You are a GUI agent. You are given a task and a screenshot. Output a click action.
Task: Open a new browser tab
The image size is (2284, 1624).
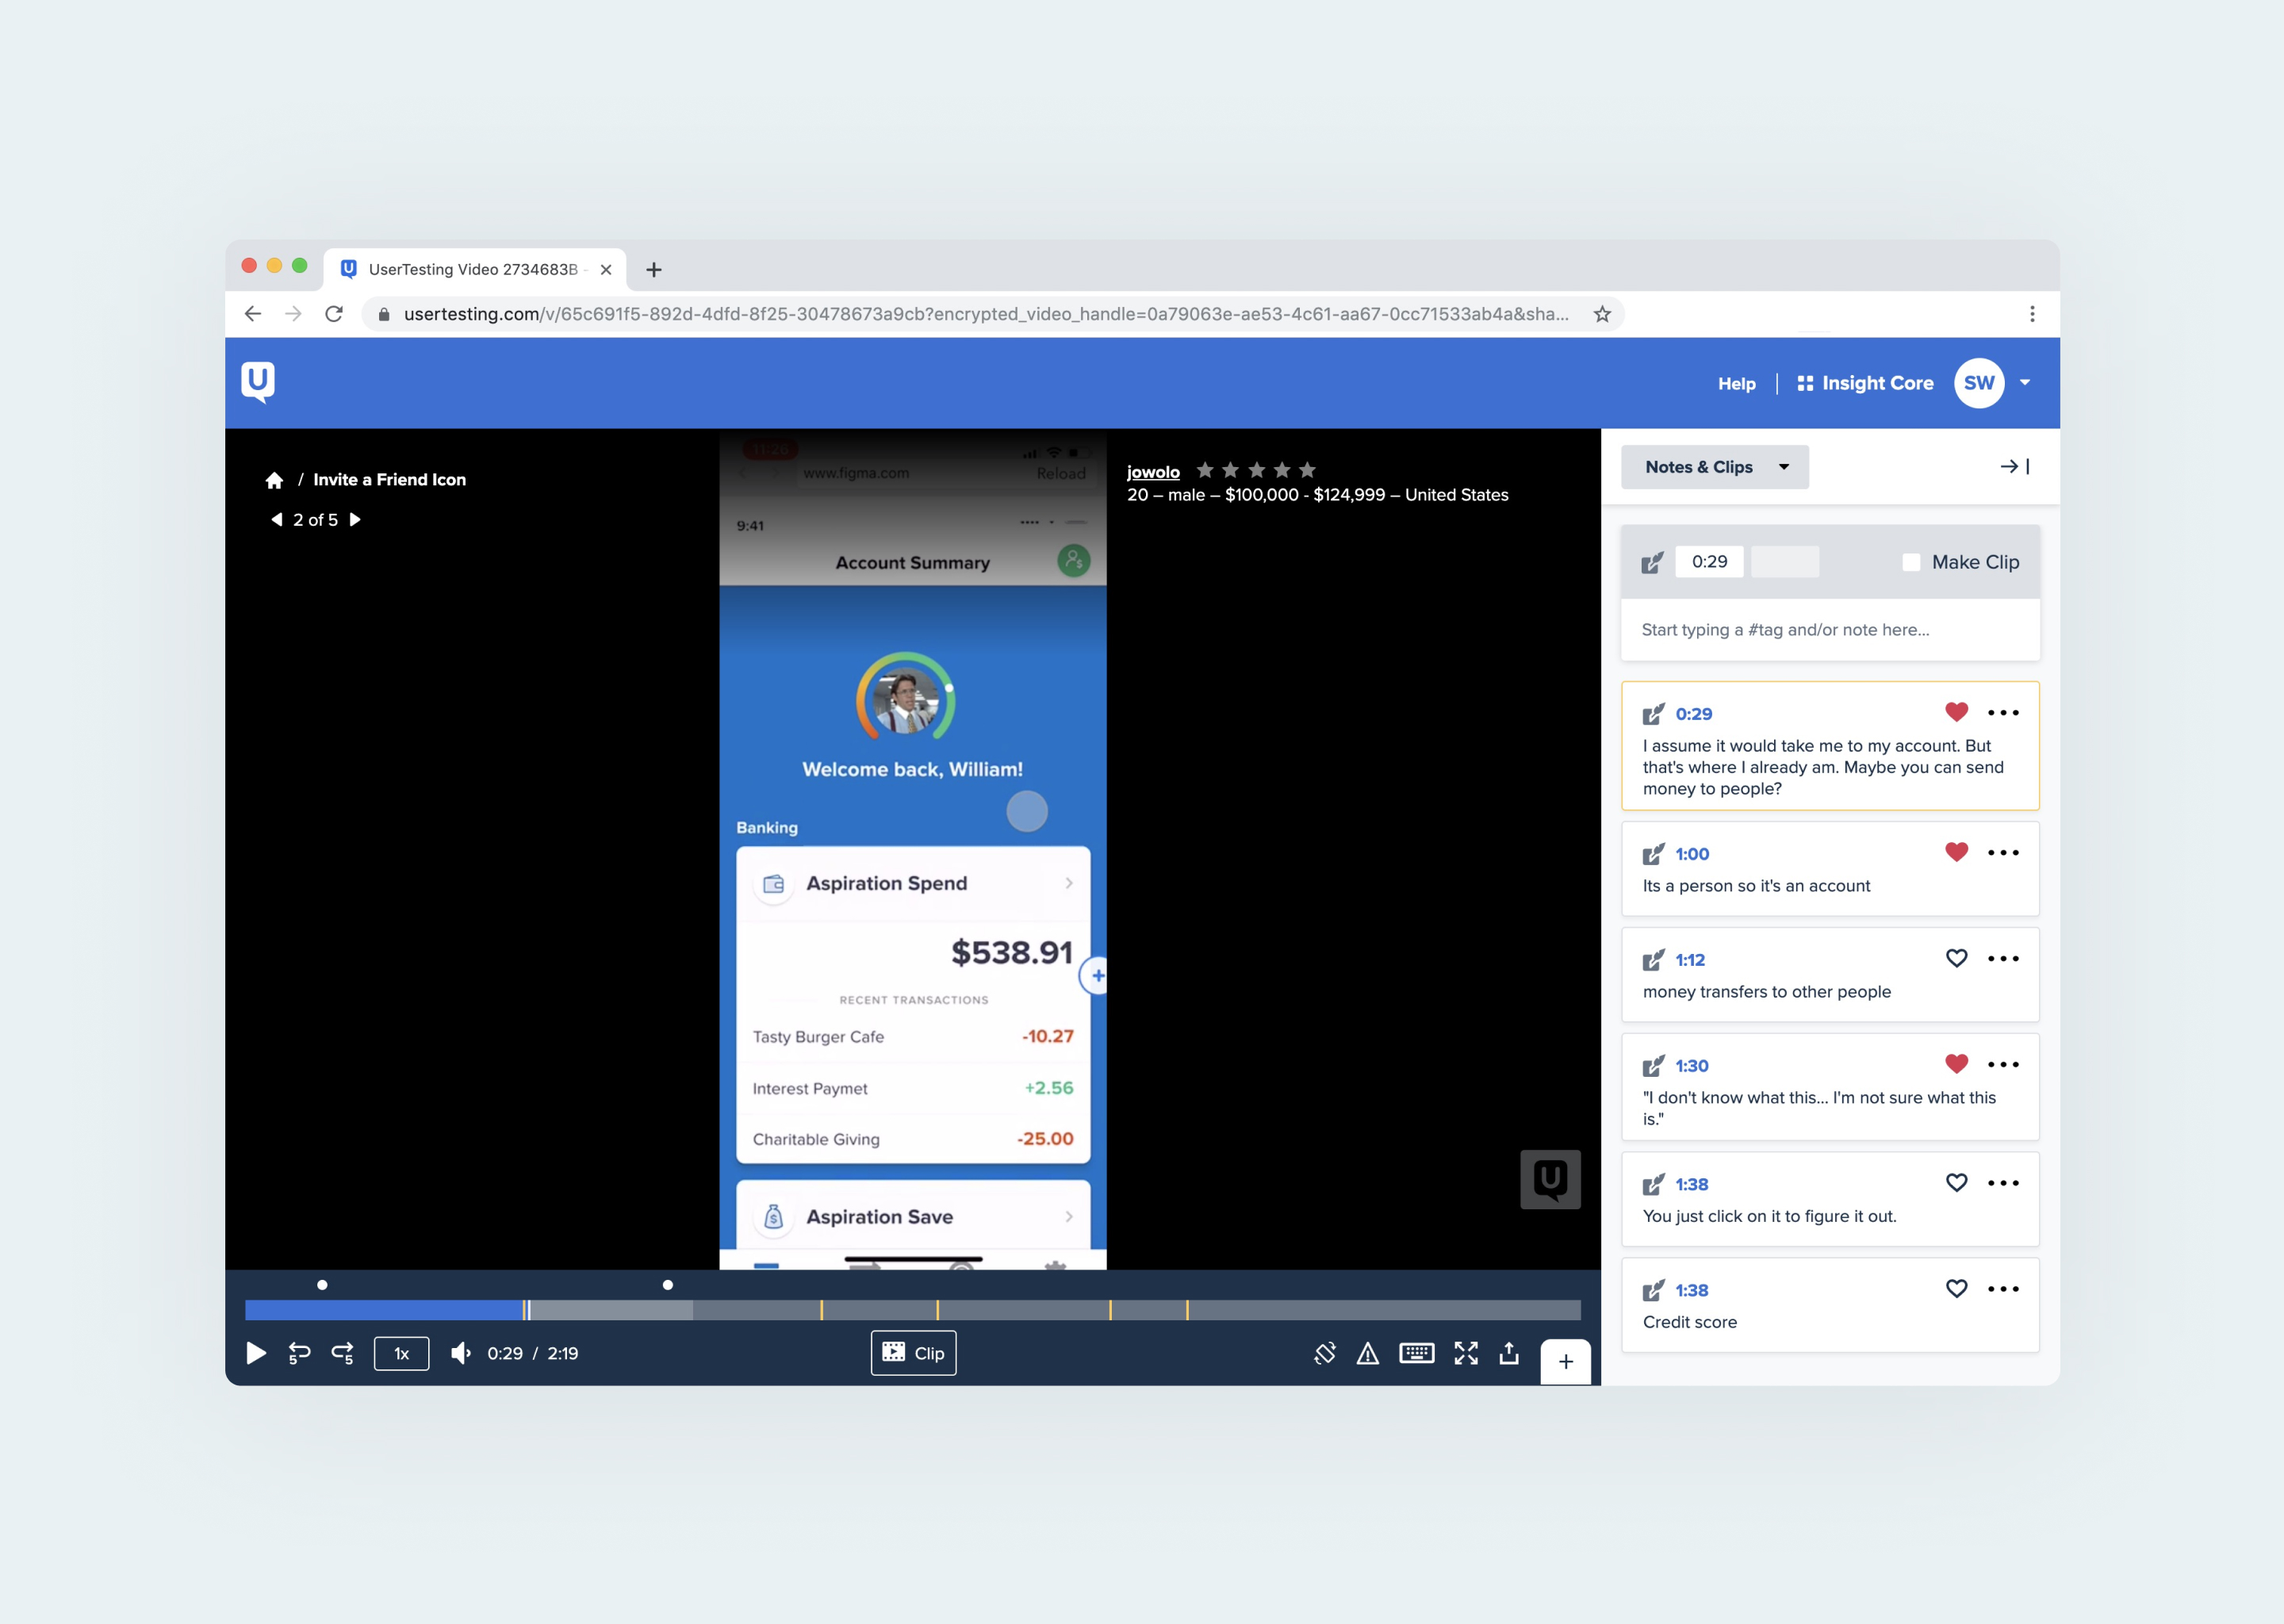pos(654,269)
